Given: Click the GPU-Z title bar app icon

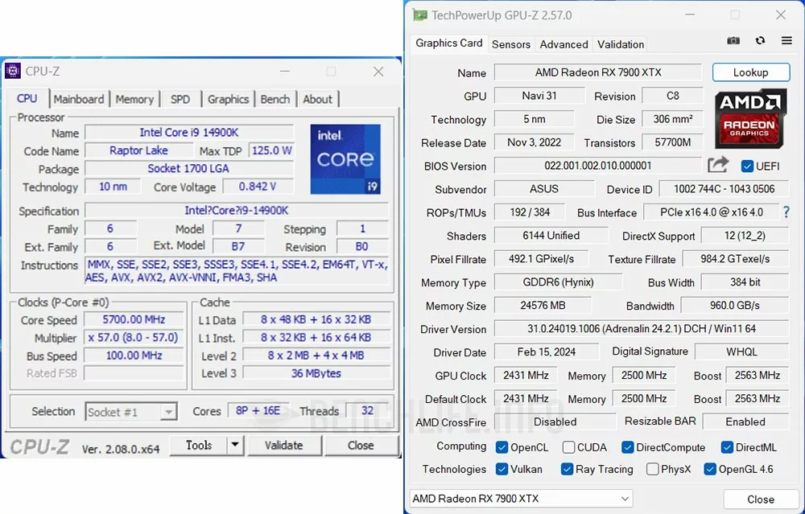Looking at the screenshot, I should pyautogui.click(x=420, y=14).
